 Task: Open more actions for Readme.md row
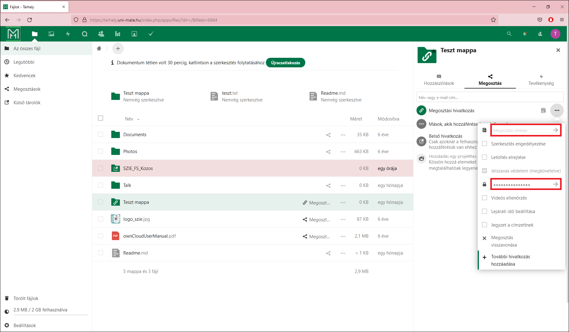343,253
